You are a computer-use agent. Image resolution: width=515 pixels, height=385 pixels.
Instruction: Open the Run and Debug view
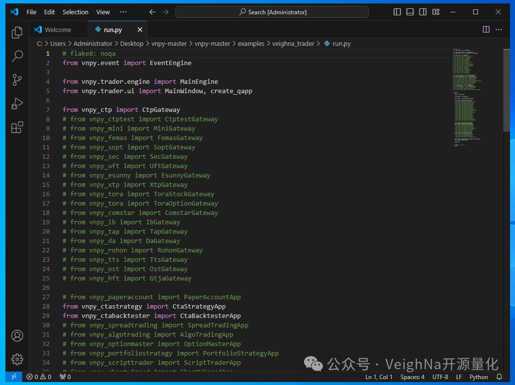(x=17, y=104)
